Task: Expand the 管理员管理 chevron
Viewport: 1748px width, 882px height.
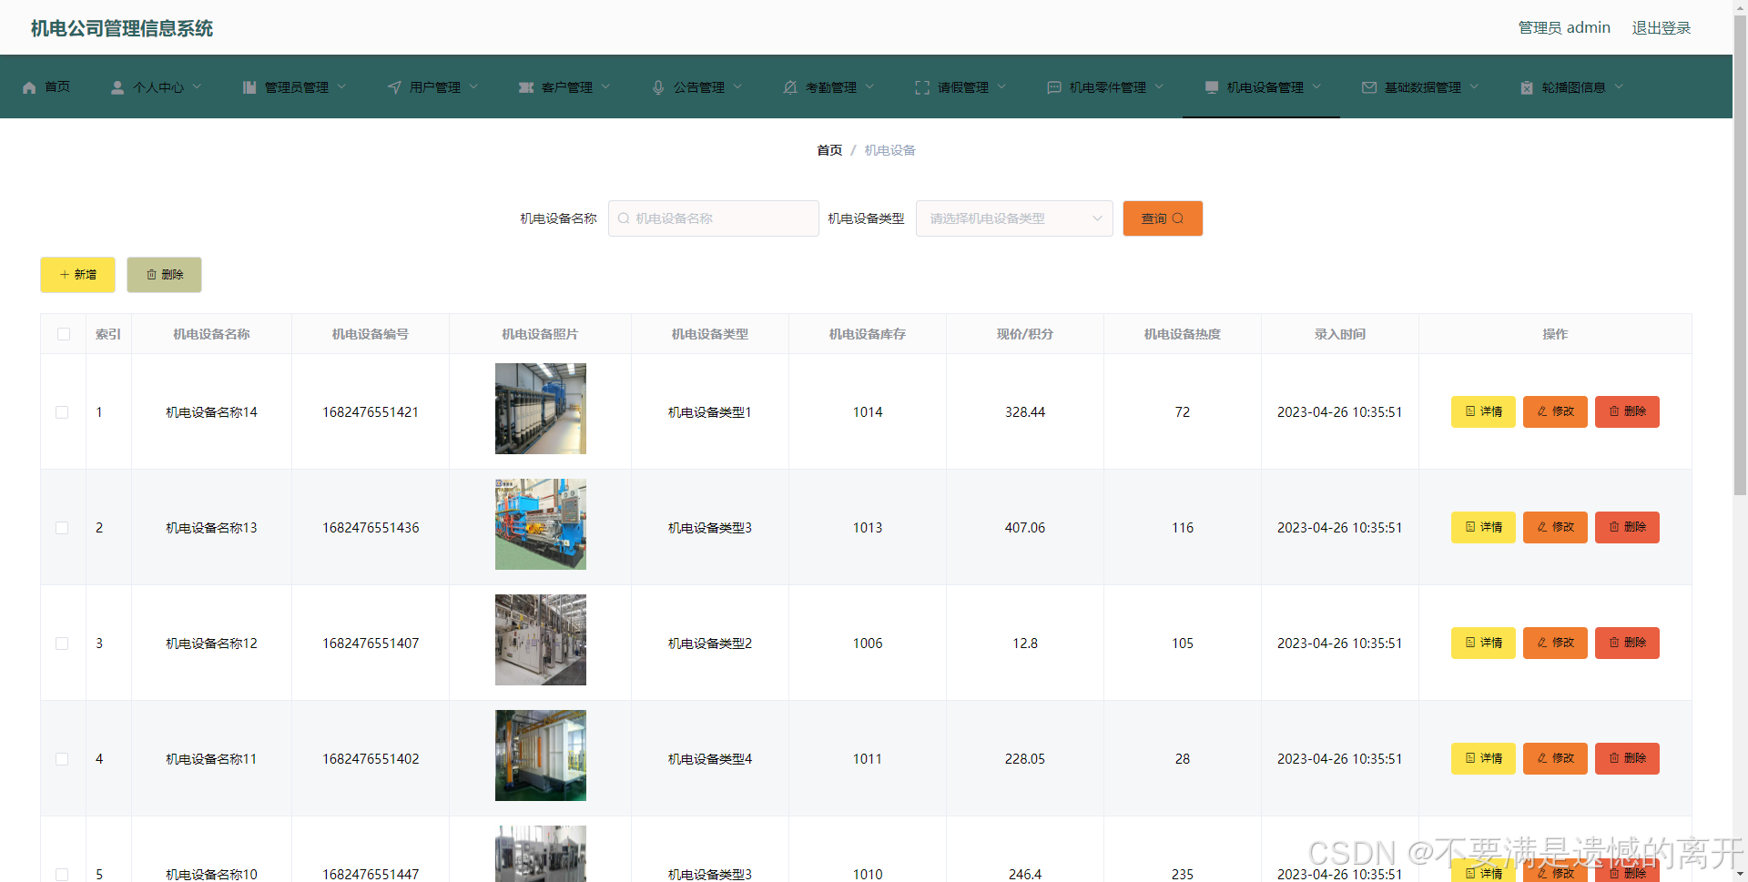Action: [x=341, y=86]
